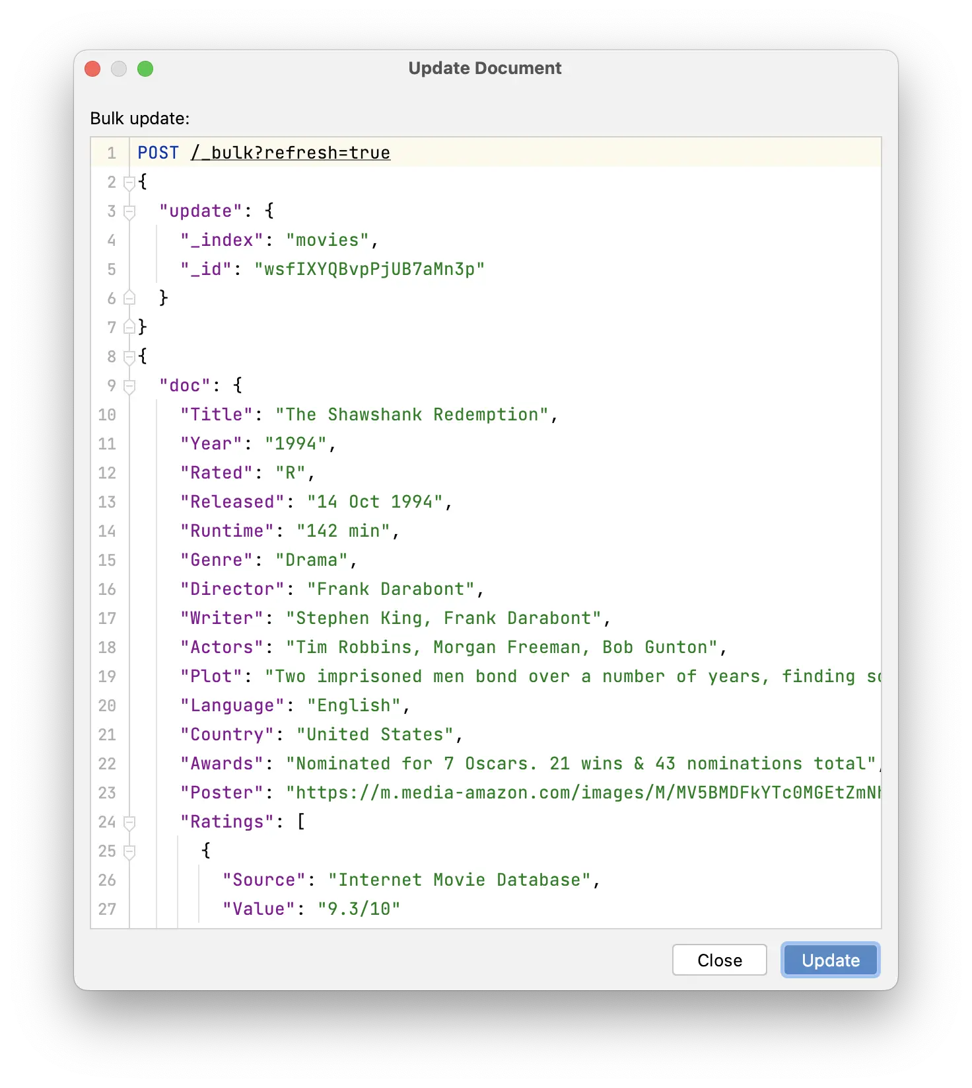972x1088 pixels.
Task: Click the "wsfIXYQBvpPjUB7aMn3p" id value
Action: 370,269
